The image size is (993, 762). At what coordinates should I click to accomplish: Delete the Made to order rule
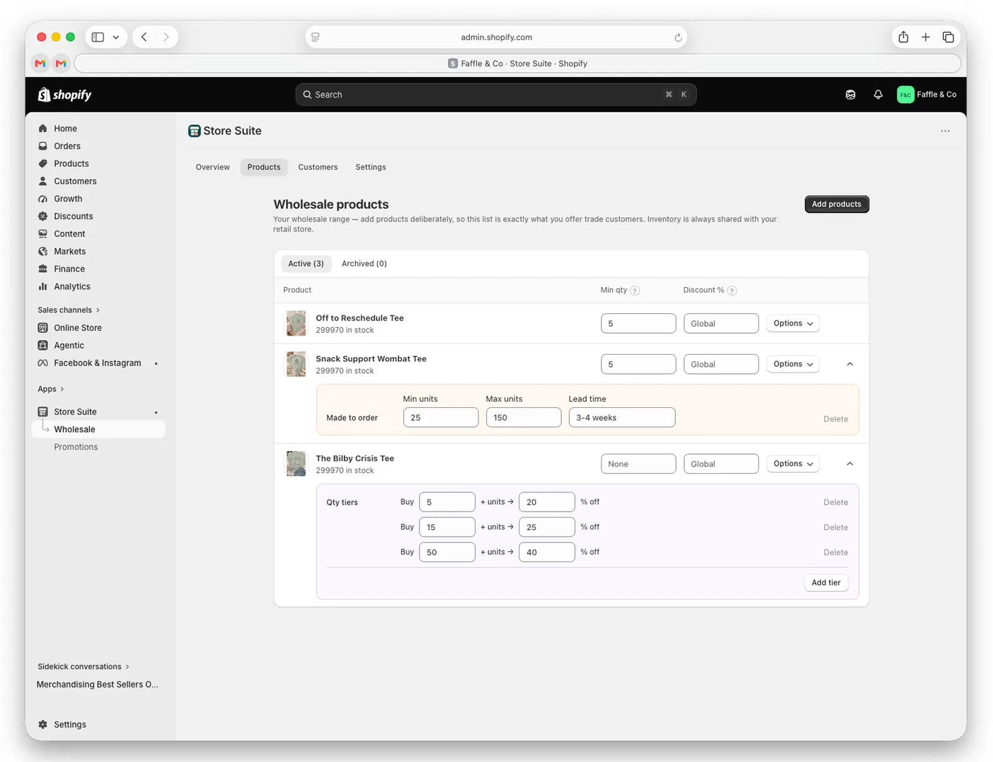point(835,419)
